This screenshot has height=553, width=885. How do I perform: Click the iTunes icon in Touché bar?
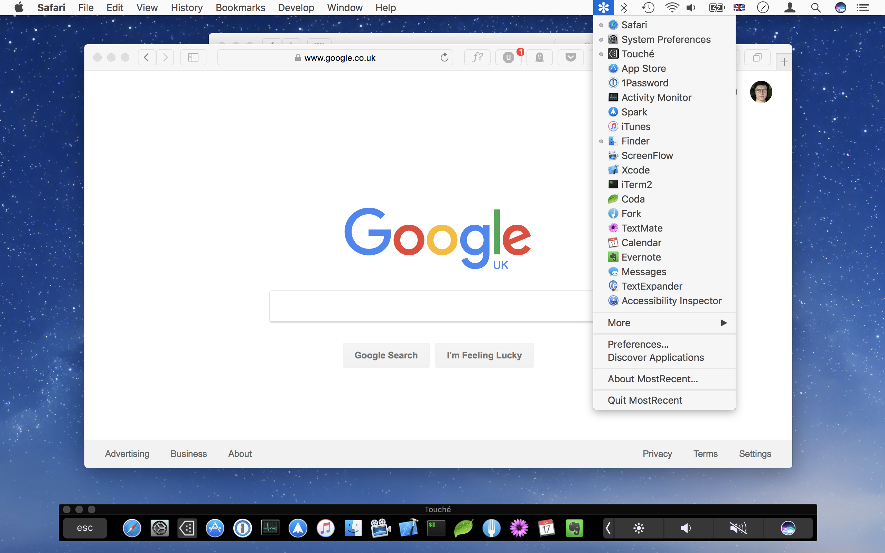pos(325,528)
